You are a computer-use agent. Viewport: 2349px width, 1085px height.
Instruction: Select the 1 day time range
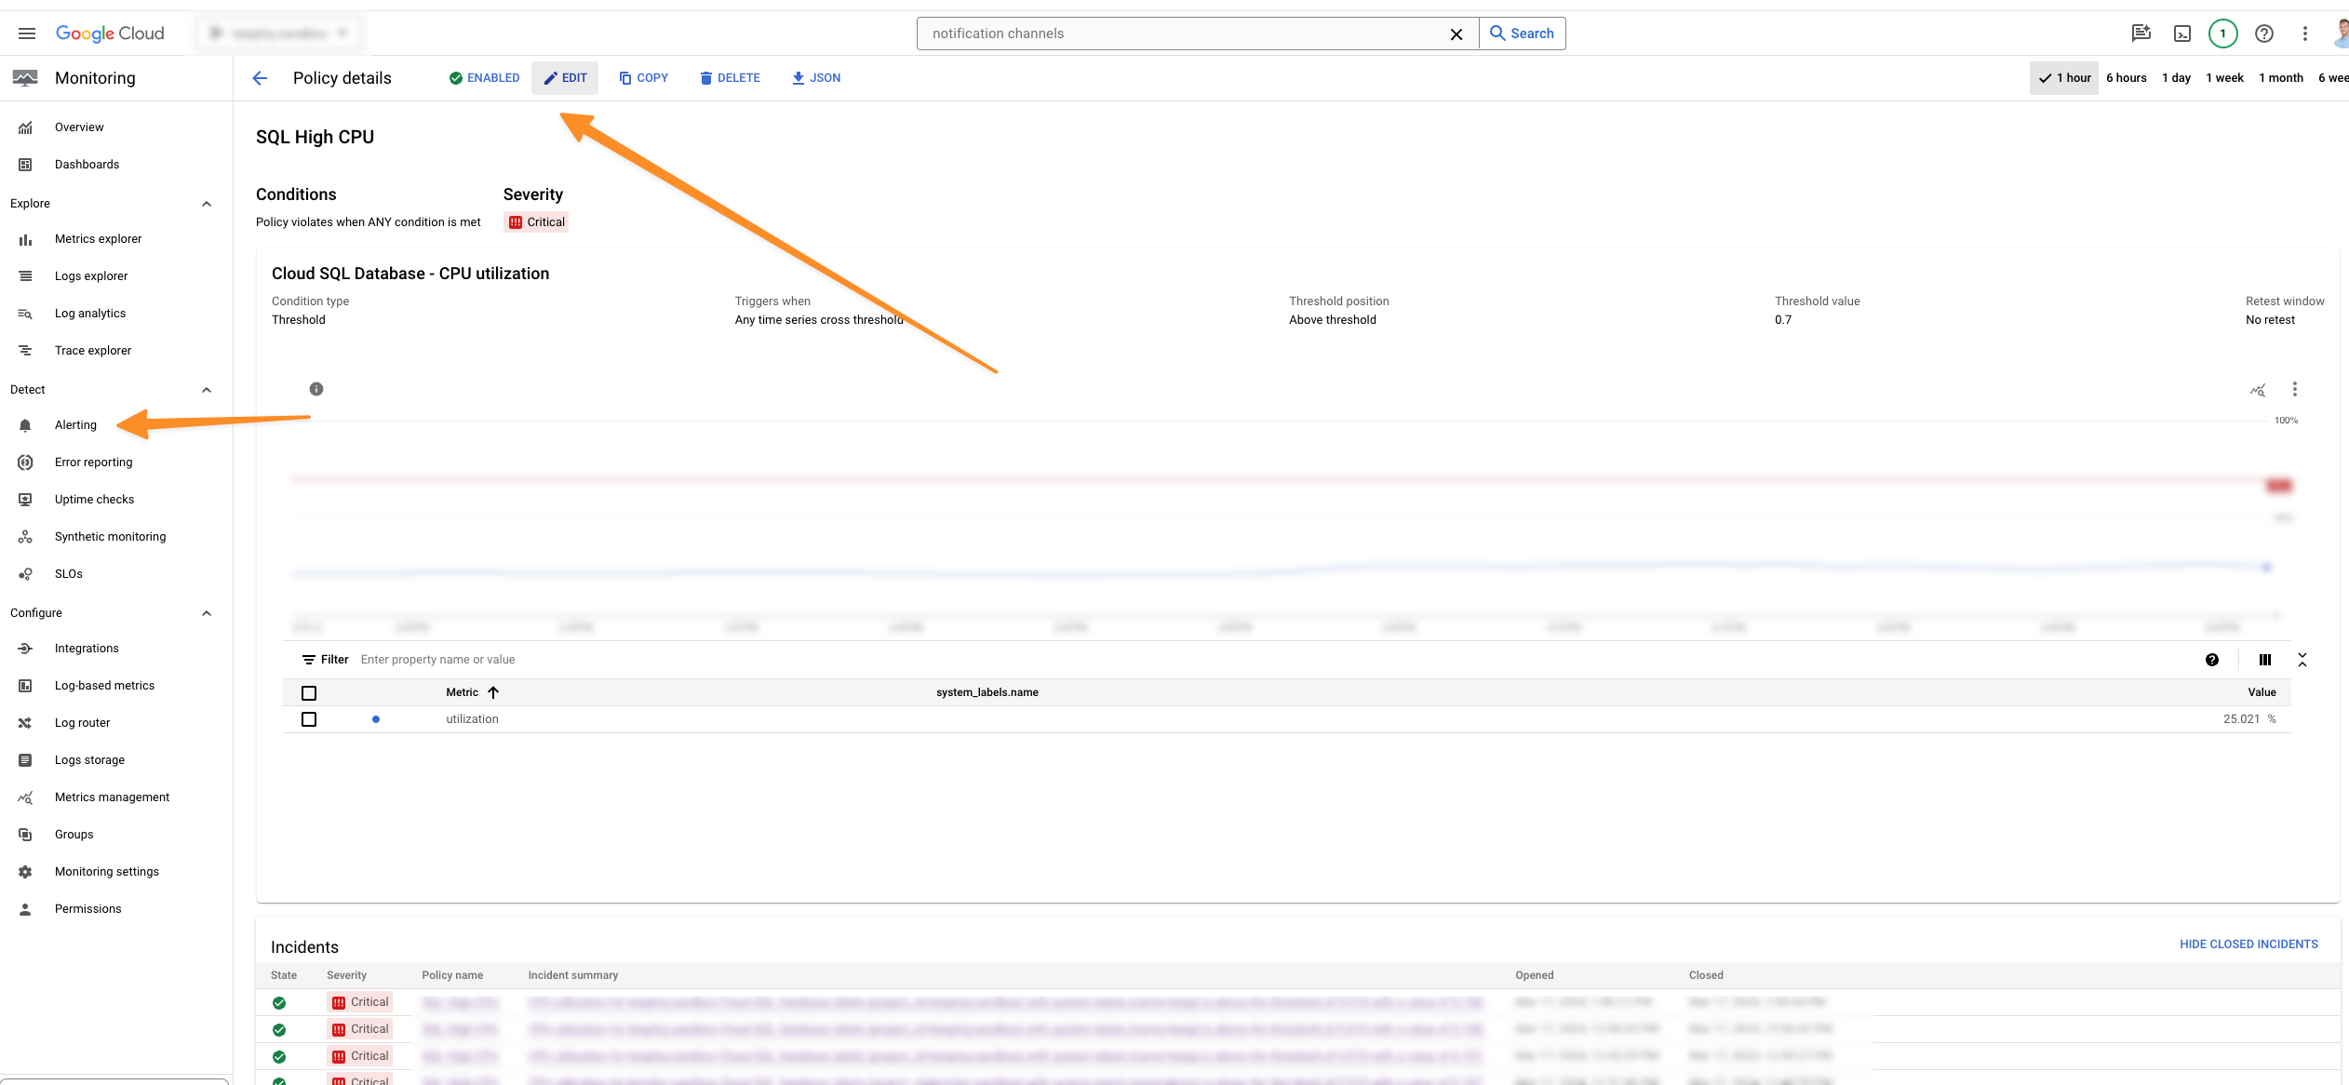(2176, 78)
